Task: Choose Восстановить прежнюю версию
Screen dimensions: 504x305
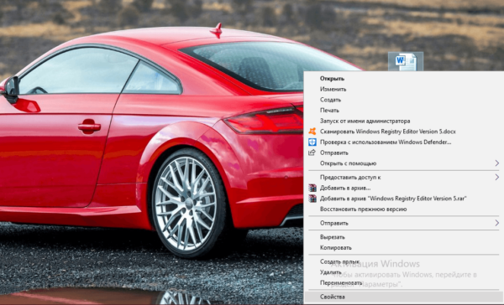Action: pyautogui.click(x=363, y=209)
